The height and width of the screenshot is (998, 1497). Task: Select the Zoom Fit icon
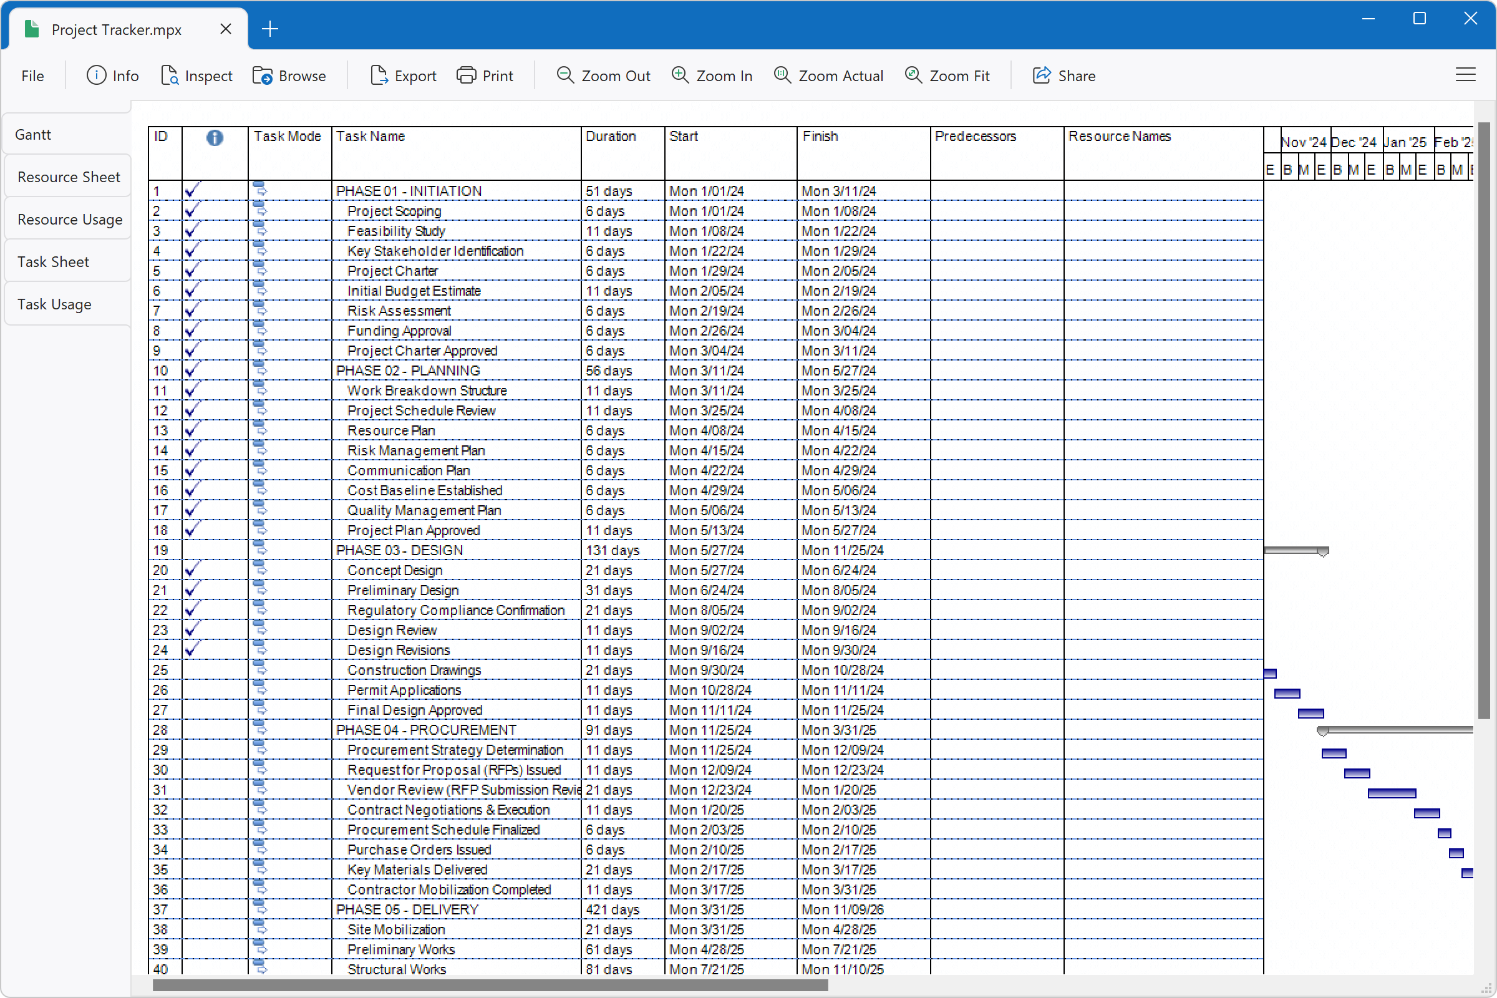tap(914, 75)
